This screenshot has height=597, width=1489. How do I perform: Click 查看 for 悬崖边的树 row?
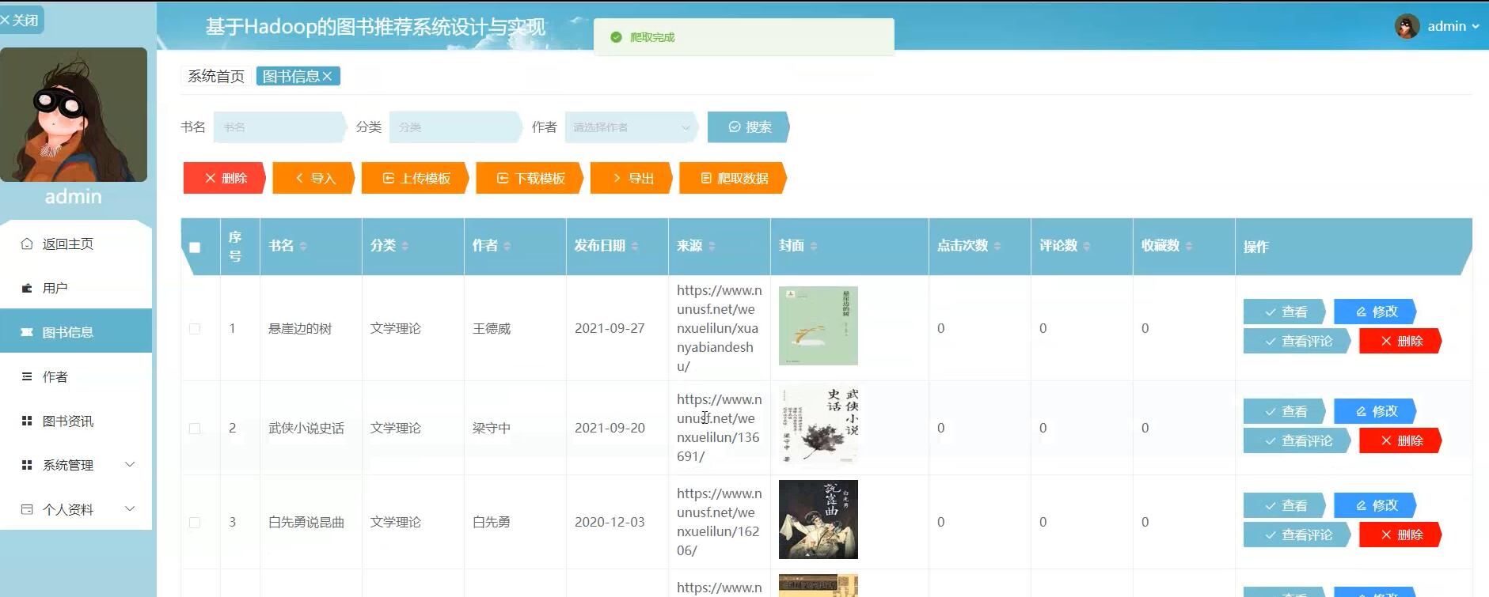pyautogui.click(x=1285, y=312)
